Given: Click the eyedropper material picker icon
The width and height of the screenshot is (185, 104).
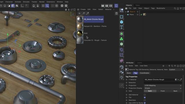Looking at the screenshot, I should pos(87,14).
